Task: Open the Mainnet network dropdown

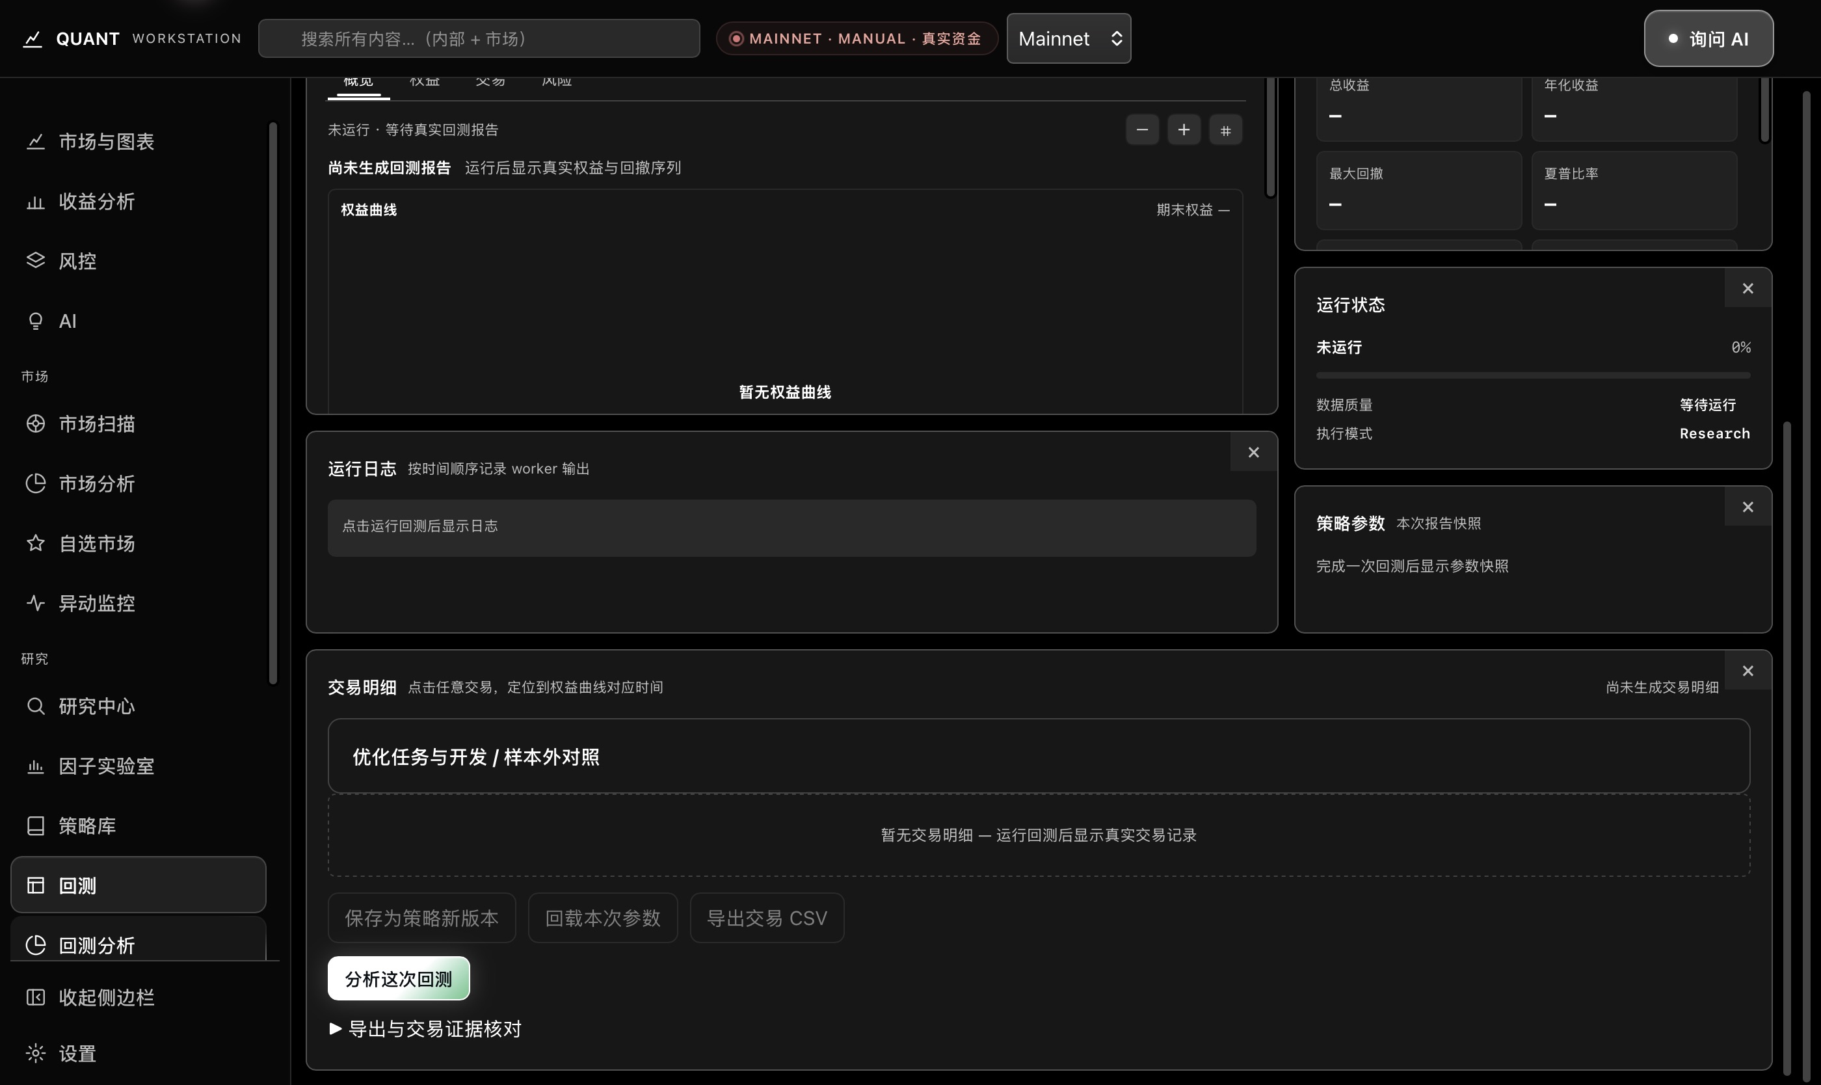Action: tap(1069, 39)
